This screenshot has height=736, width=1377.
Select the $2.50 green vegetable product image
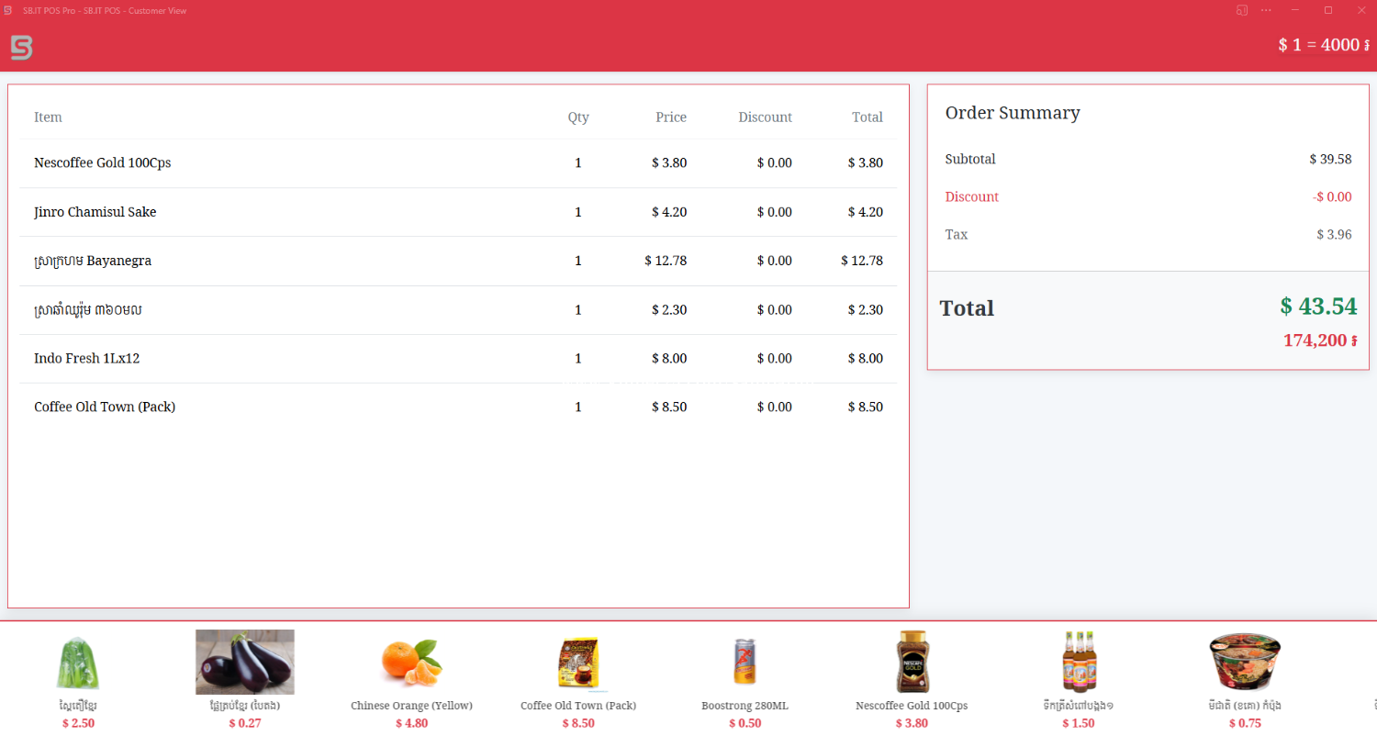coord(78,663)
